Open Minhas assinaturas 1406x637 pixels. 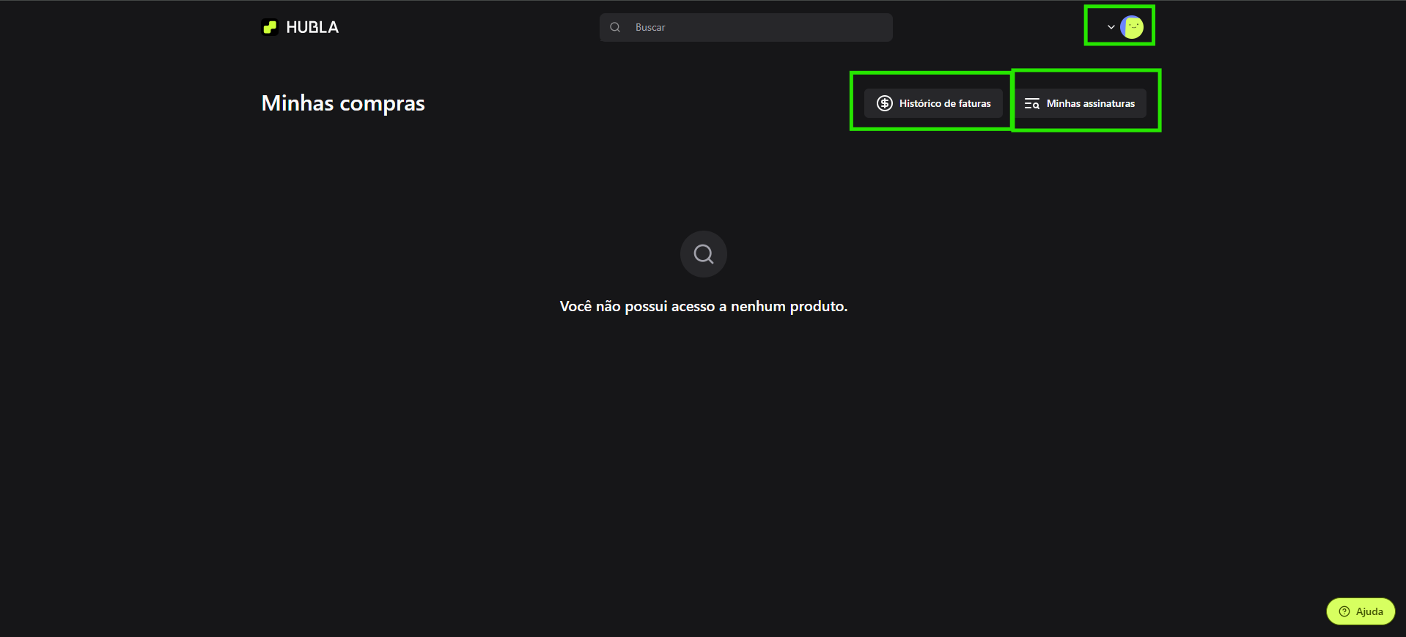pyautogui.click(x=1081, y=103)
